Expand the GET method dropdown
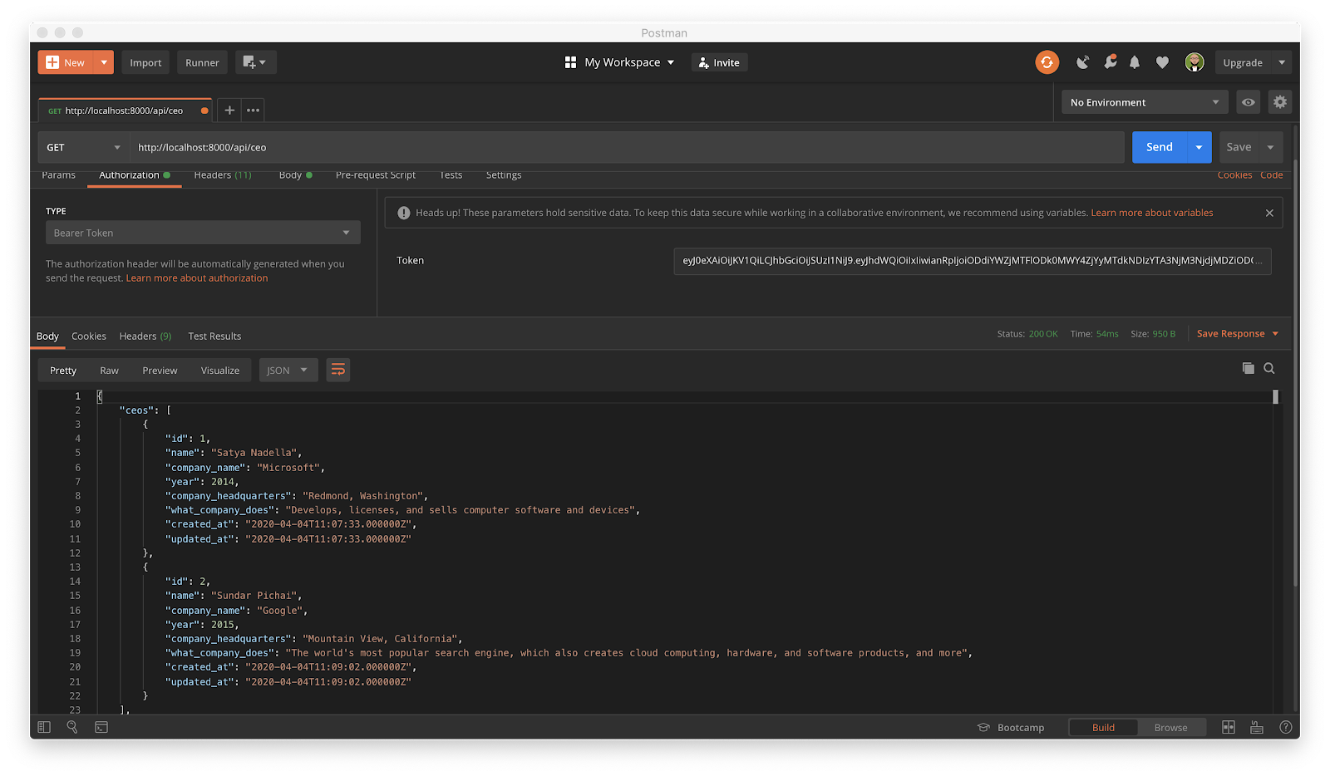This screenshot has height=776, width=1330. (83, 147)
